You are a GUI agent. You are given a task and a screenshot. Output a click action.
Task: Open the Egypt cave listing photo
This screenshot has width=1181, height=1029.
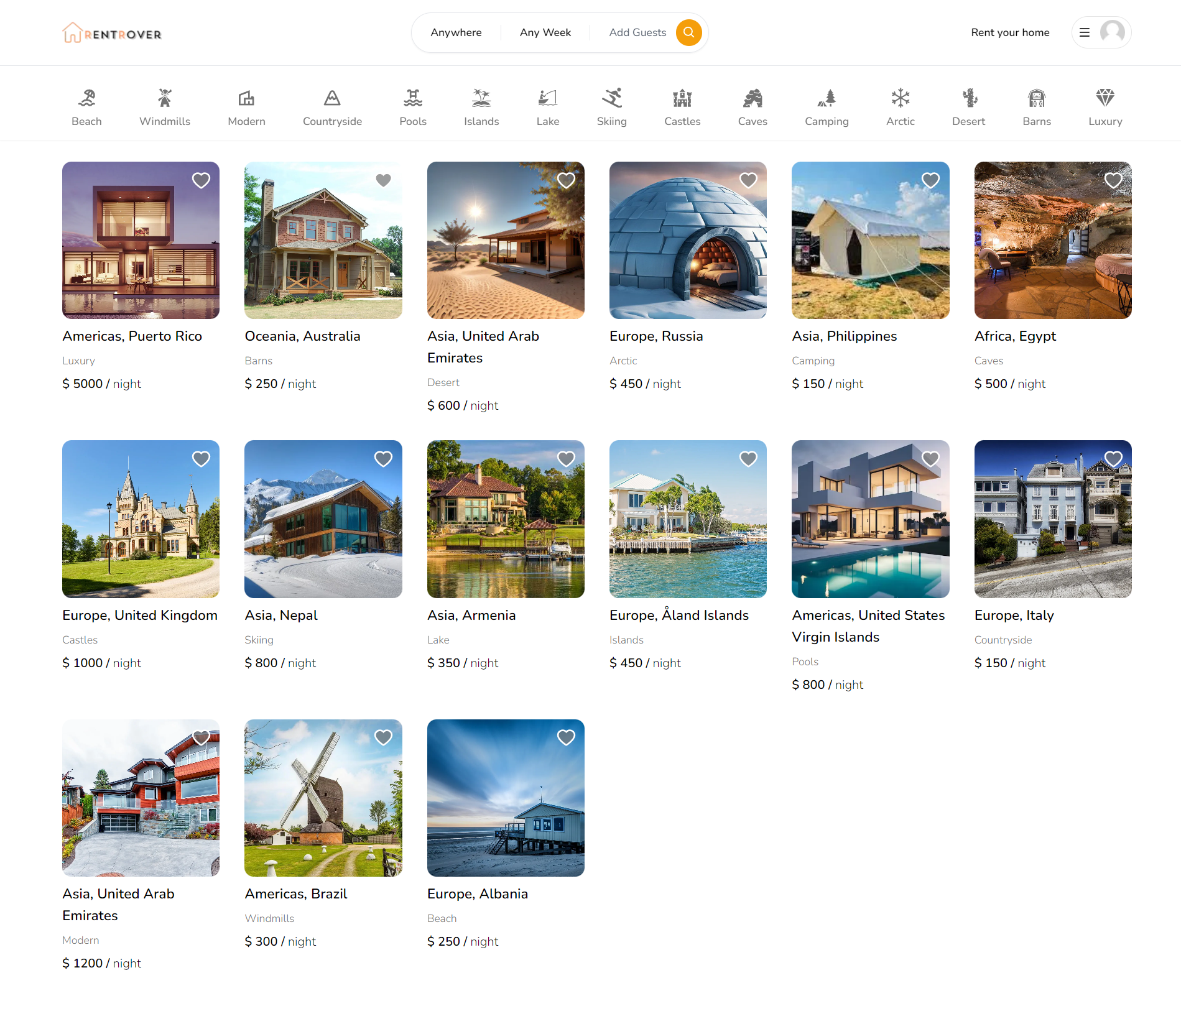pyautogui.click(x=1052, y=241)
